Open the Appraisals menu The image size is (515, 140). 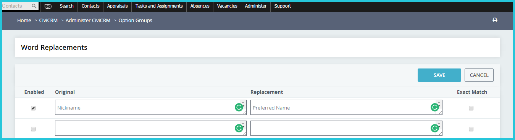pos(118,6)
